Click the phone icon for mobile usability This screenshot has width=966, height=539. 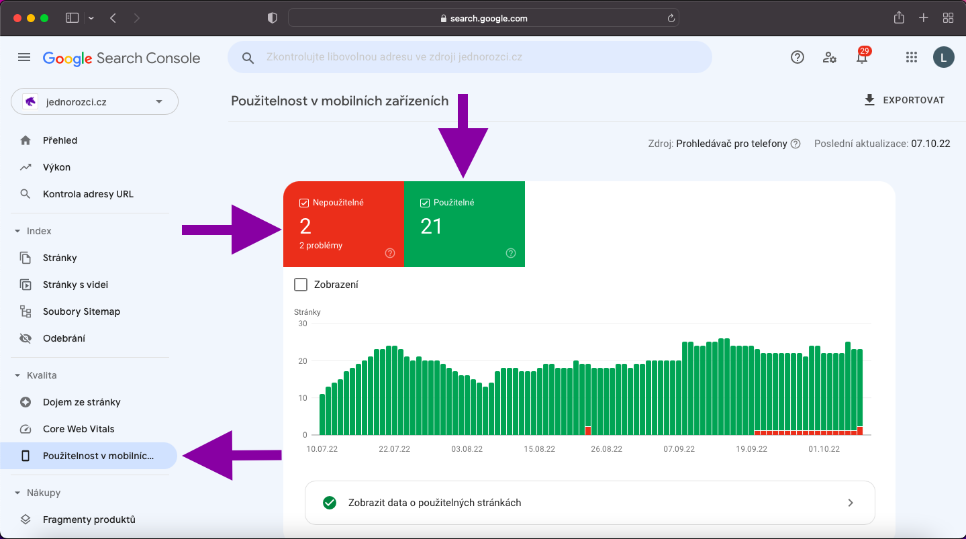tap(26, 456)
